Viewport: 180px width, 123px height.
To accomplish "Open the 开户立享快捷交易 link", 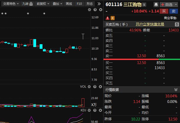I will pyautogui.click(x=150, y=24).
